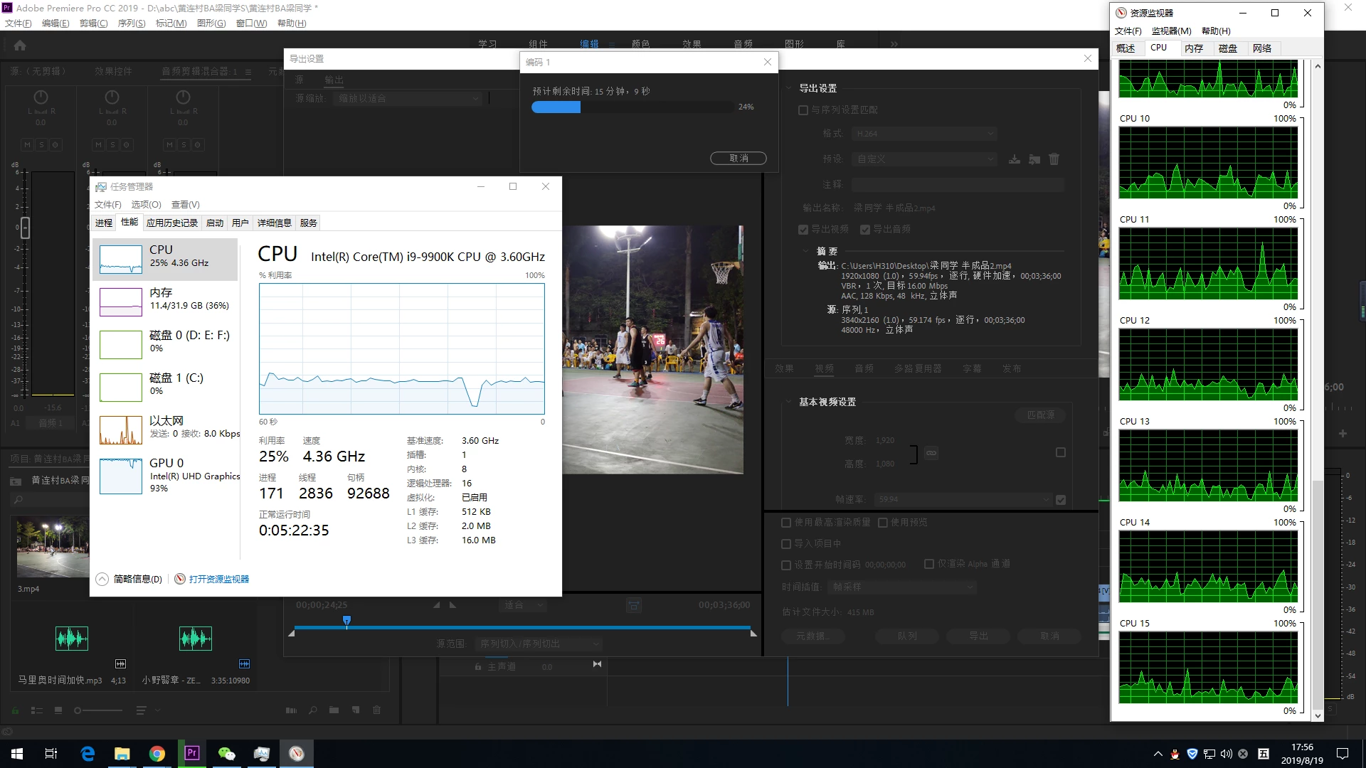1366x768 pixels.
Task: Click the find magnifier icon in project panel
Action: point(313,710)
